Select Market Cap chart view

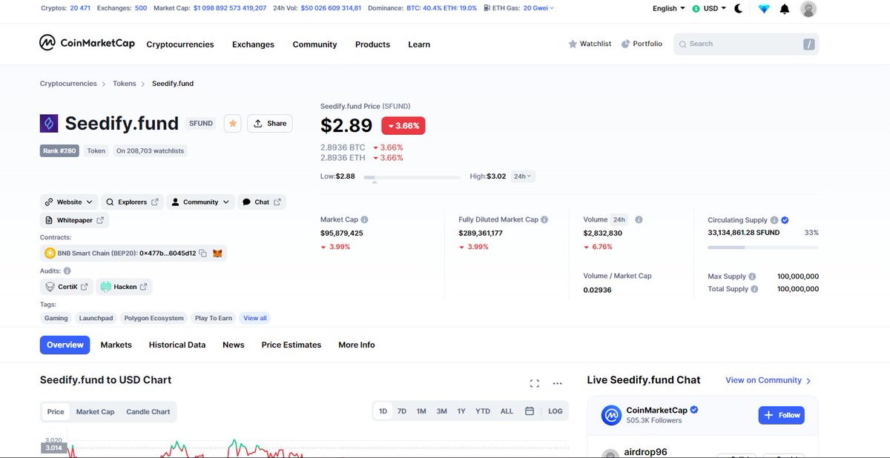pos(95,411)
